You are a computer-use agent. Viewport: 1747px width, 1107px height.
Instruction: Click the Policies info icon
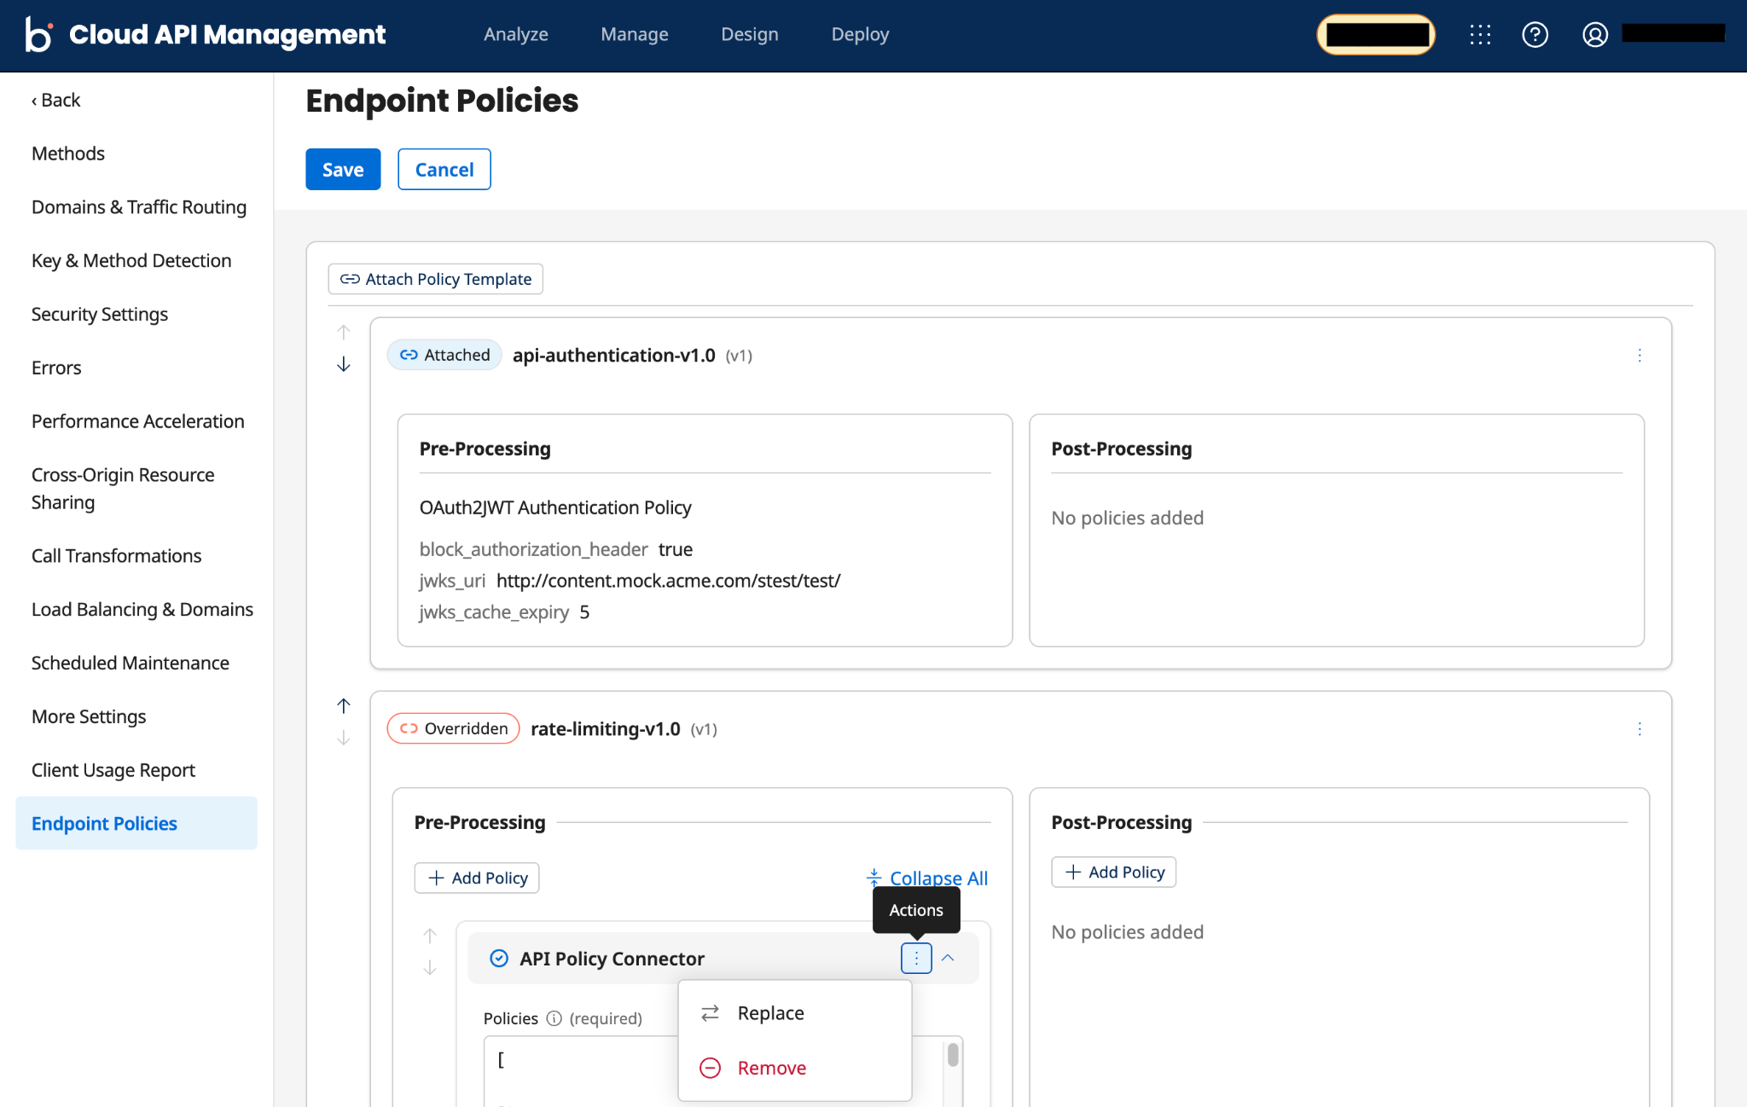[554, 1018]
